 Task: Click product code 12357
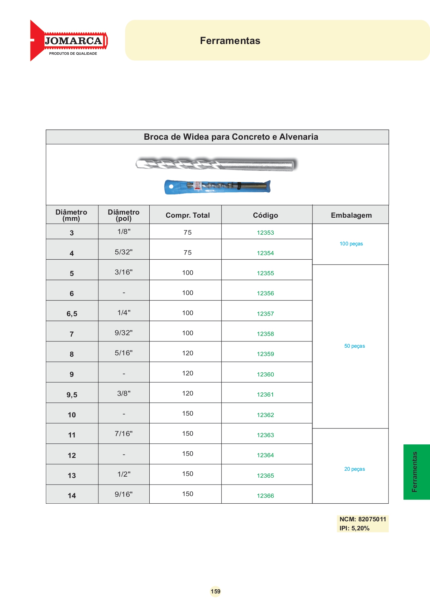click(265, 314)
